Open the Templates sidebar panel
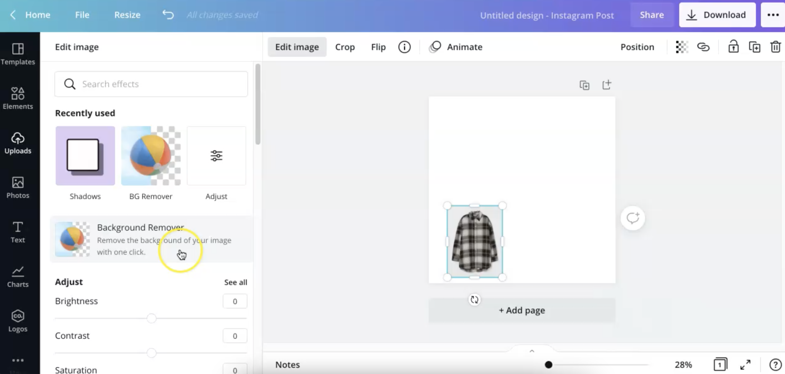The height and width of the screenshot is (374, 785). point(18,54)
